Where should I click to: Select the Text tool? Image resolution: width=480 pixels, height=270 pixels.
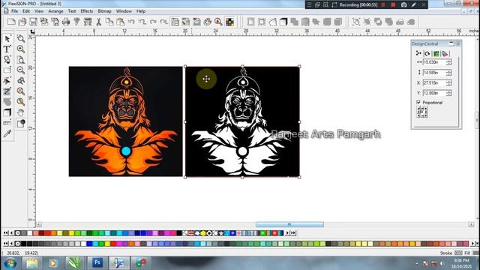tap(7, 49)
